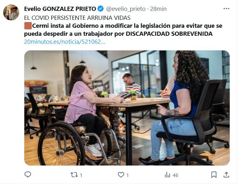The image size is (239, 184).
Task: Click the red square emoji before Cermi
Action: pyautogui.click(x=28, y=26)
